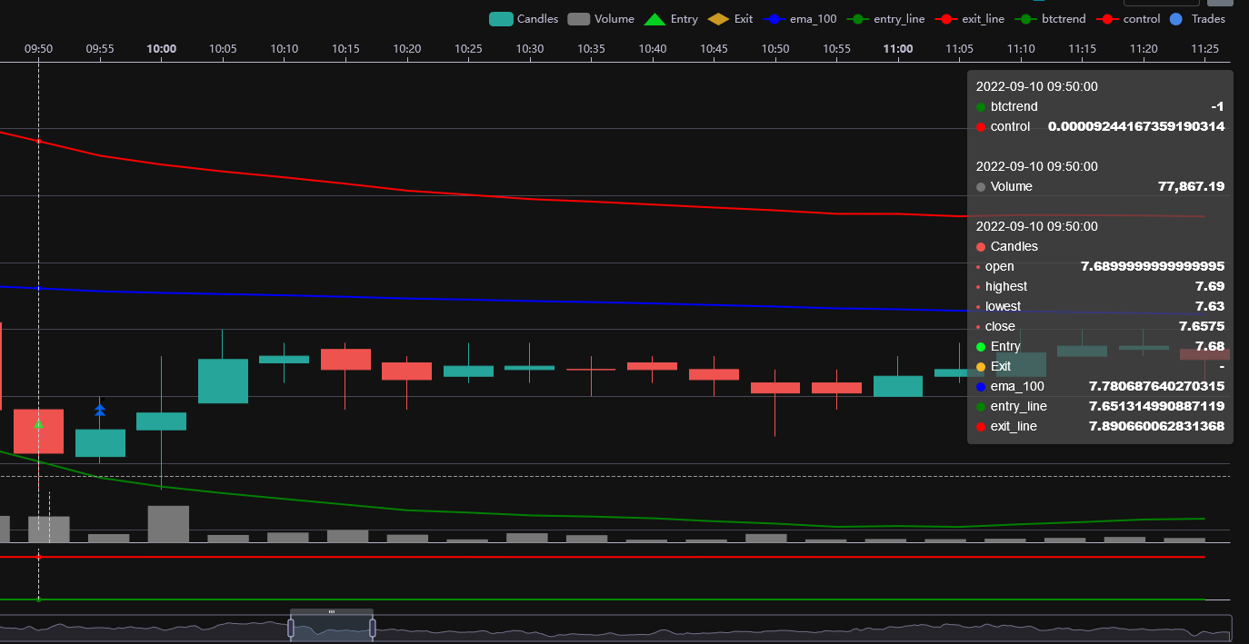Toggle the Volume series in legend
The image size is (1249, 644).
[x=601, y=18]
